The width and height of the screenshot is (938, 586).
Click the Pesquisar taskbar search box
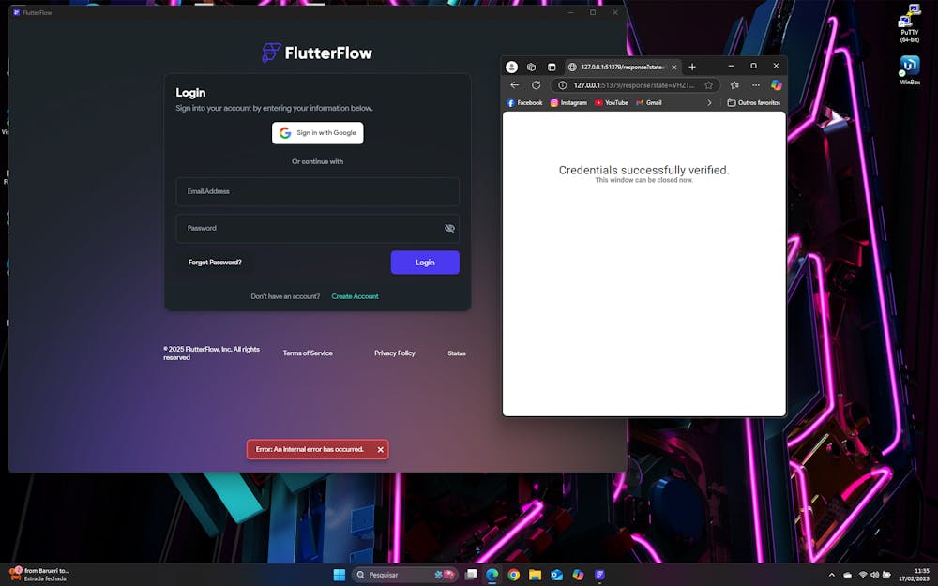(x=404, y=575)
